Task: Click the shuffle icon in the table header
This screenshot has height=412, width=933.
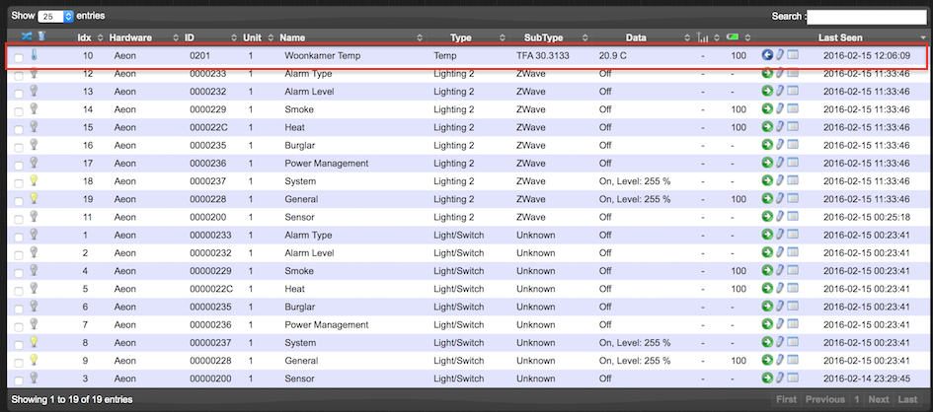Action: click(27, 36)
